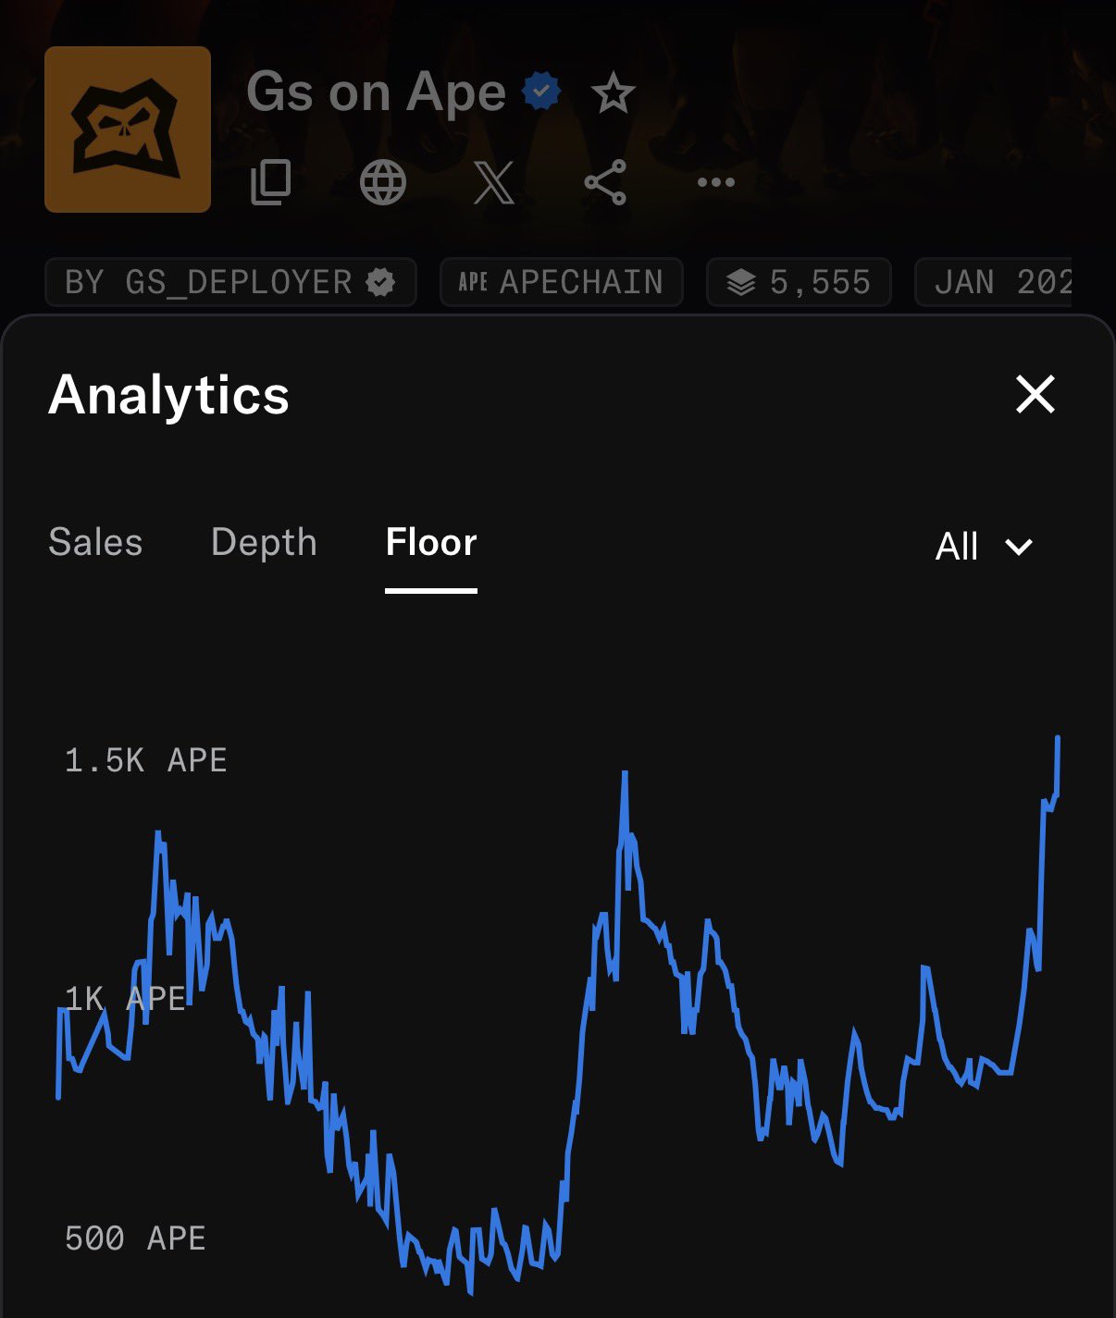Click the dropdown chevron next to All

coord(1019,547)
